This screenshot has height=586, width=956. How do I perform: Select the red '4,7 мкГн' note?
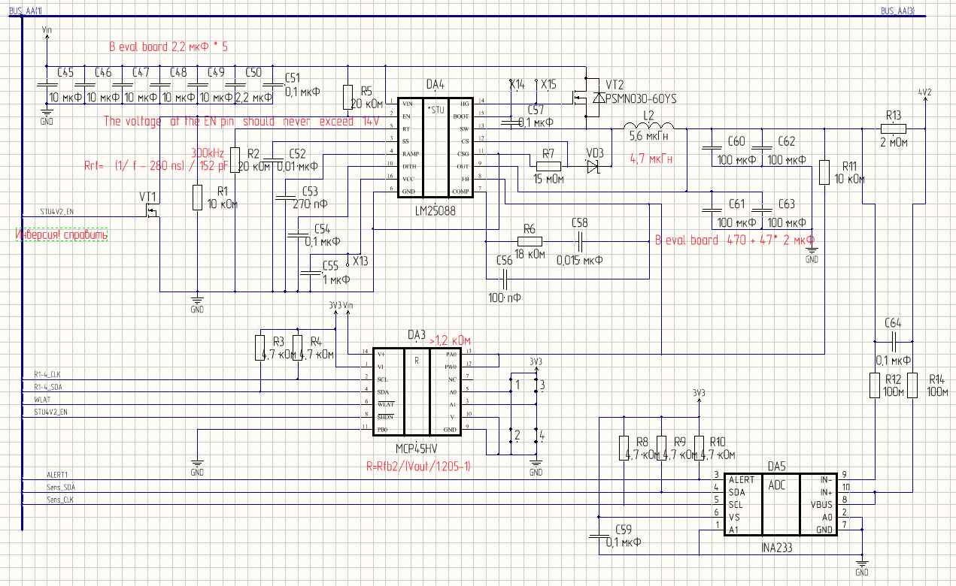tap(650, 159)
